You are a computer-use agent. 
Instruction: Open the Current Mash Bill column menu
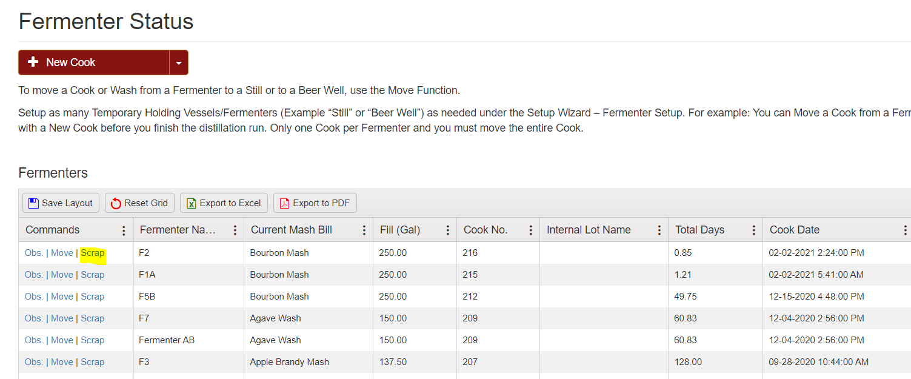pos(364,230)
